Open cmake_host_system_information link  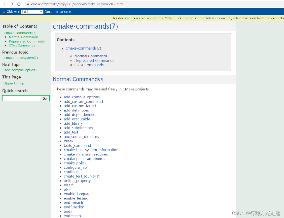click(91, 150)
